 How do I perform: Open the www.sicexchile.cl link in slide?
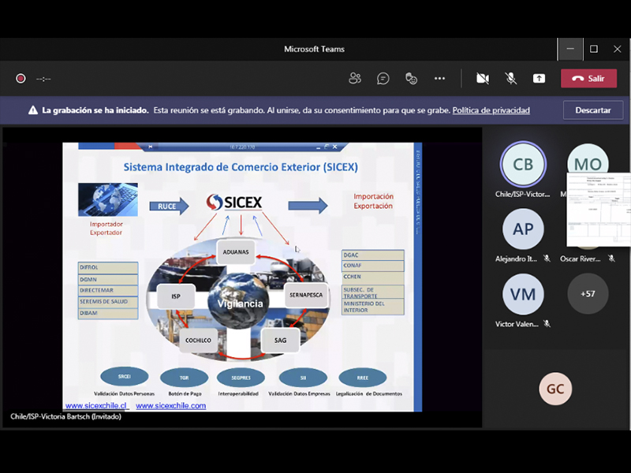point(95,405)
